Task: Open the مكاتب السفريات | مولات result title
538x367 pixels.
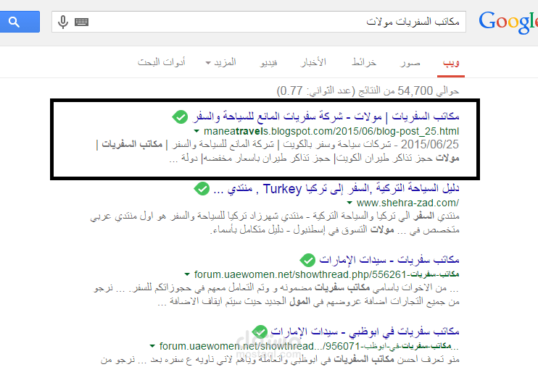Action: [326, 117]
